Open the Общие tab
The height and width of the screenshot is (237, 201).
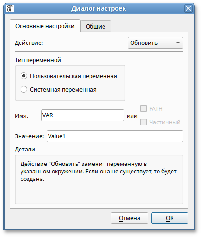[x=96, y=26]
